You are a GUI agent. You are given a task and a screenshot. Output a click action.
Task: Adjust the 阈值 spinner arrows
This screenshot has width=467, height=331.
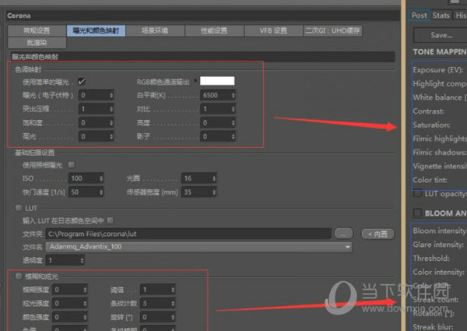pos(173,290)
